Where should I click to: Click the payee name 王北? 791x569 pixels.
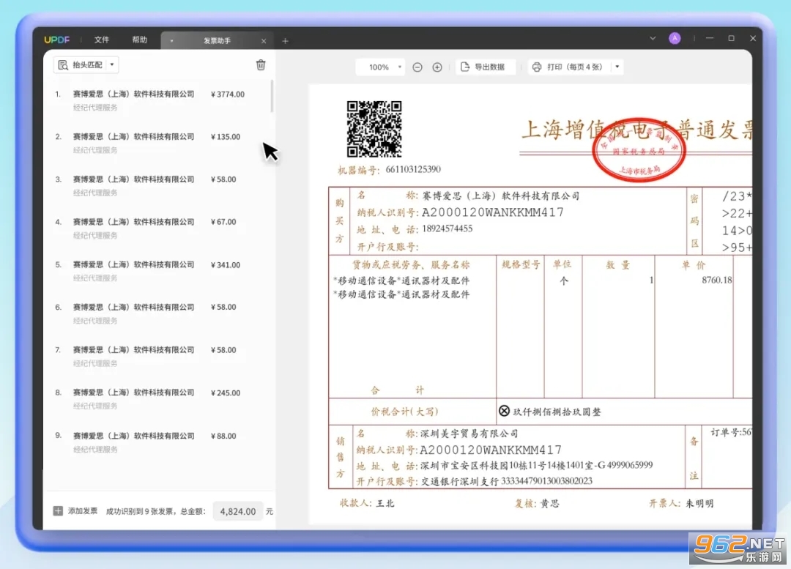click(385, 503)
